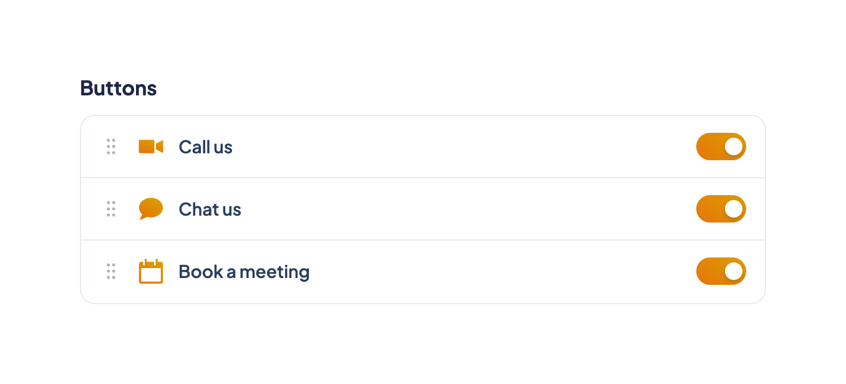This screenshot has width=846, height=384.
Task: Click the calendar icon
Action: [x=150, y=272]
